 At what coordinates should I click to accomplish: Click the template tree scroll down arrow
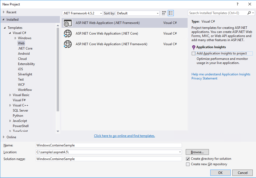[58, 131]
